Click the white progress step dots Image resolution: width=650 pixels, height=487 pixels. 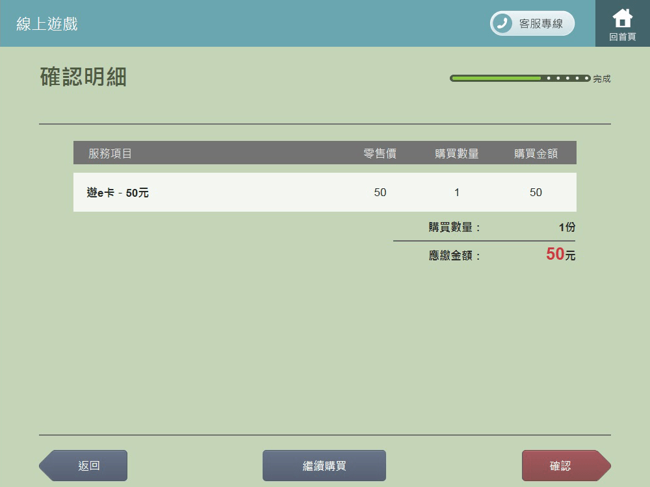tap(567, 78)
